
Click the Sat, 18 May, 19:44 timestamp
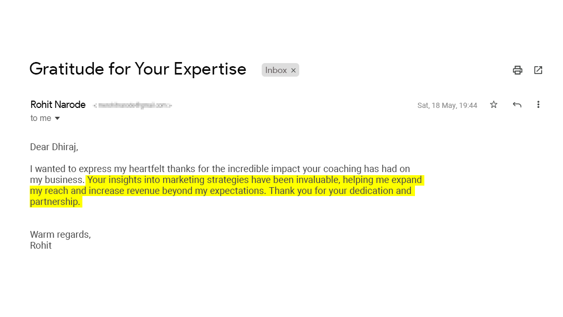[x=447, y=105]
